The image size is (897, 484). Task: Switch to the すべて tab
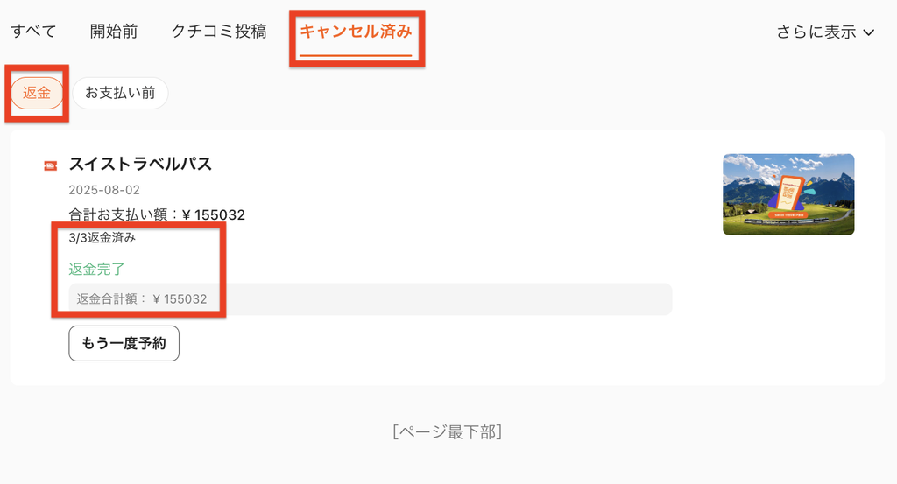pos(33,31)
